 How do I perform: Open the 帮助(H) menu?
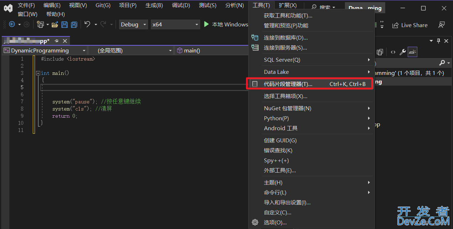pos(56,14)
